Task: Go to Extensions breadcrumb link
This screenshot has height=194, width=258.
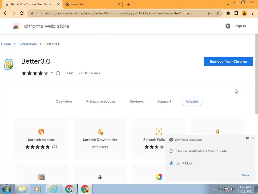Action: [28, 44]
